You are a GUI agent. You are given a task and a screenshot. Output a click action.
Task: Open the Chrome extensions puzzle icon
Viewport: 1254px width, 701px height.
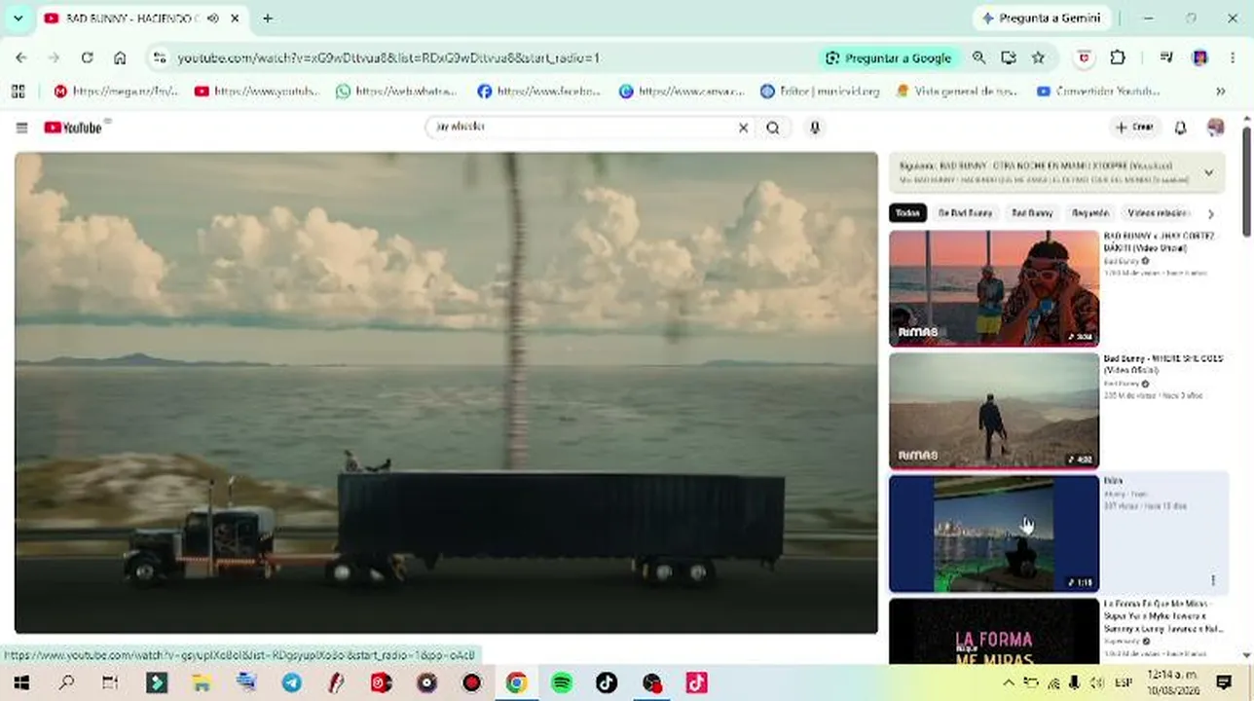(x=1118, y=58)
